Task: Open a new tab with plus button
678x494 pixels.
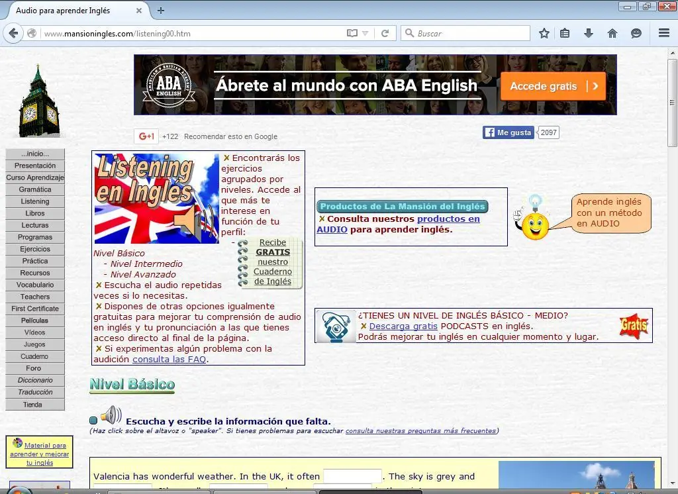Action: point(160,11)
